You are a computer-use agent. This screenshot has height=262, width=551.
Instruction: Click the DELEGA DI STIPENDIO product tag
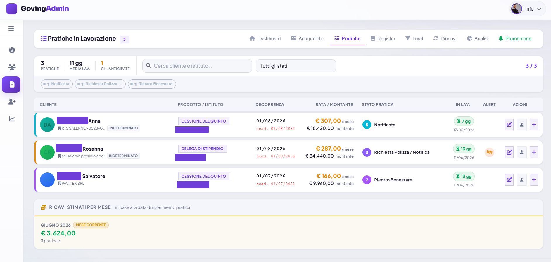(x=202, y=149)
